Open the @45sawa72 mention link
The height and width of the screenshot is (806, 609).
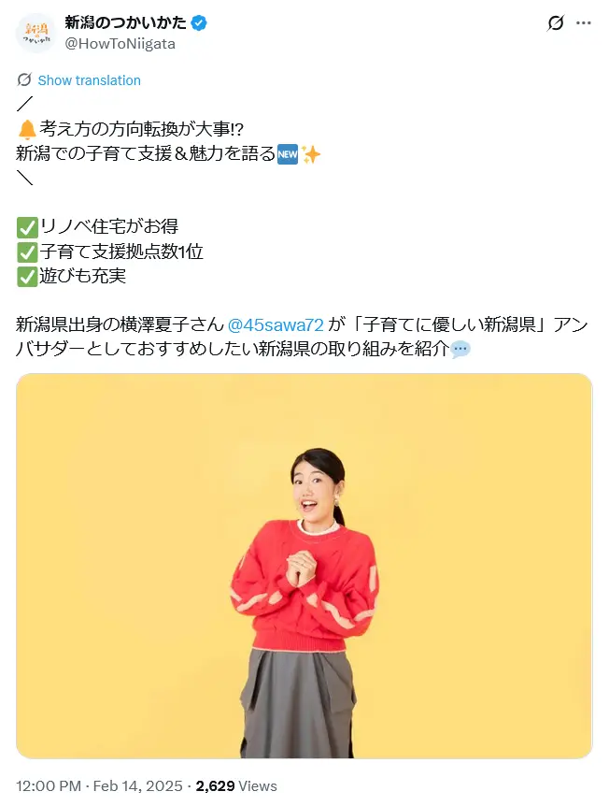pyautogui.click(x=276, y=324)
